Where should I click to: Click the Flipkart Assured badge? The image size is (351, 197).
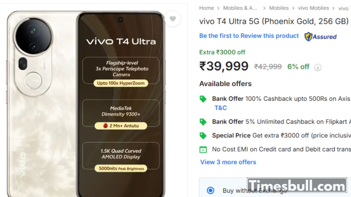(x=321, y=36)
